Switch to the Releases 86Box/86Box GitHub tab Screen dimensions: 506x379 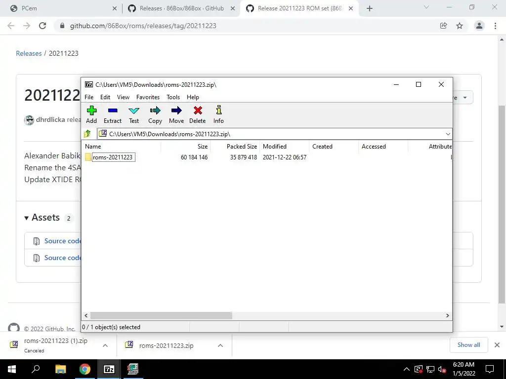click(181, 8)
